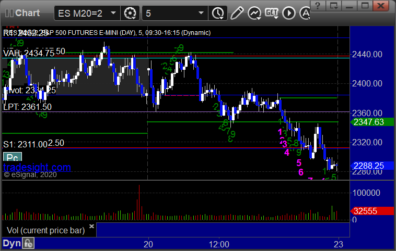
Task: Click the window pop-out menu icon
Action: [333, 5]
